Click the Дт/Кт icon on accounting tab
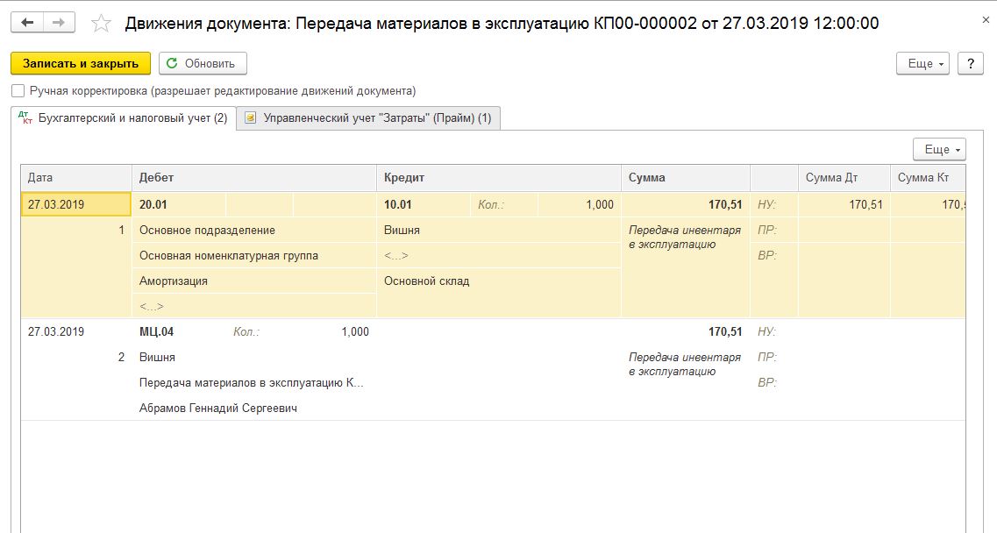This screenshot has height=533, width=997. tap(25, 117)
